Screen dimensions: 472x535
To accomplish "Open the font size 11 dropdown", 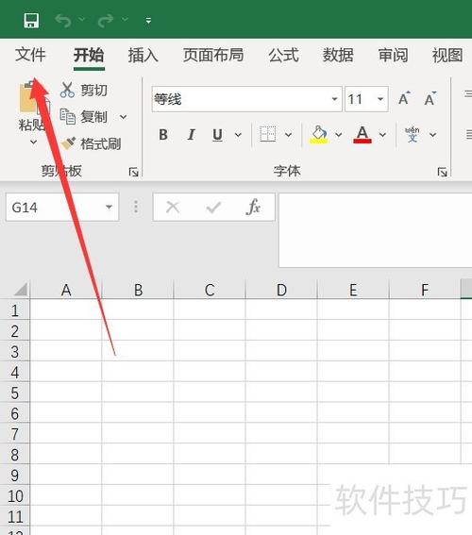I will pyautogui.click(x=380, y=99).
